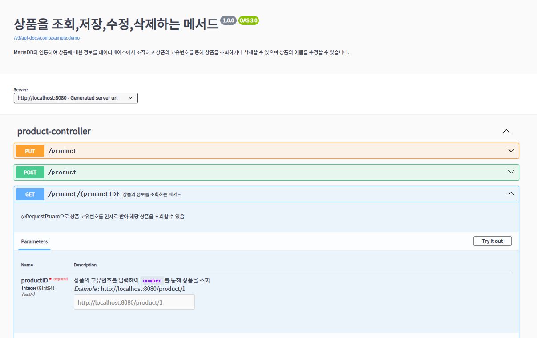Click the POST /product path text
The width and height of the screenshot is (537, 338).
(62, 172)
